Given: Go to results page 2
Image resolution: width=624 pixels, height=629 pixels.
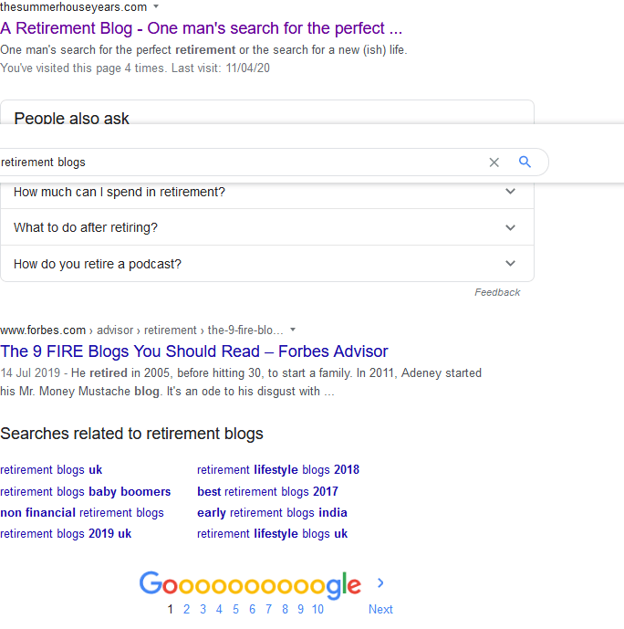Looking at the screenshot, I should pyautogui.click(x=186, y=609).
